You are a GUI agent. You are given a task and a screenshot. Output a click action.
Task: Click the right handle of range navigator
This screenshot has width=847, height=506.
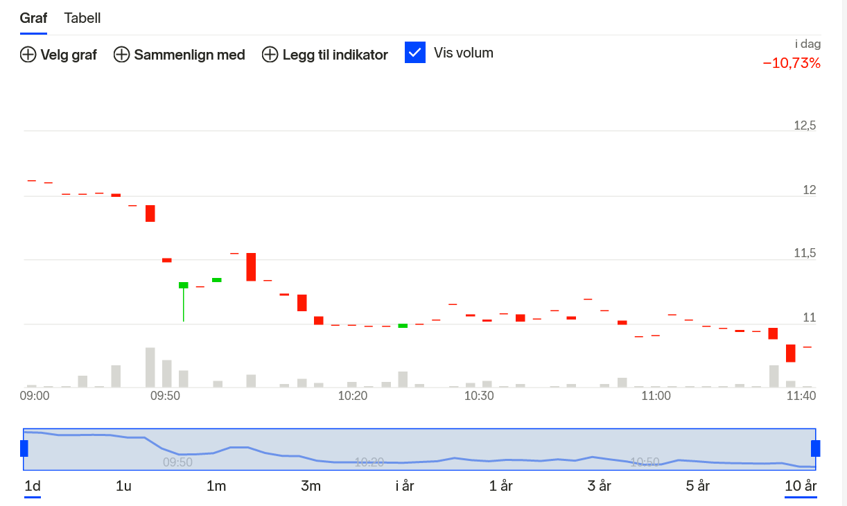[x=815, y=448]
